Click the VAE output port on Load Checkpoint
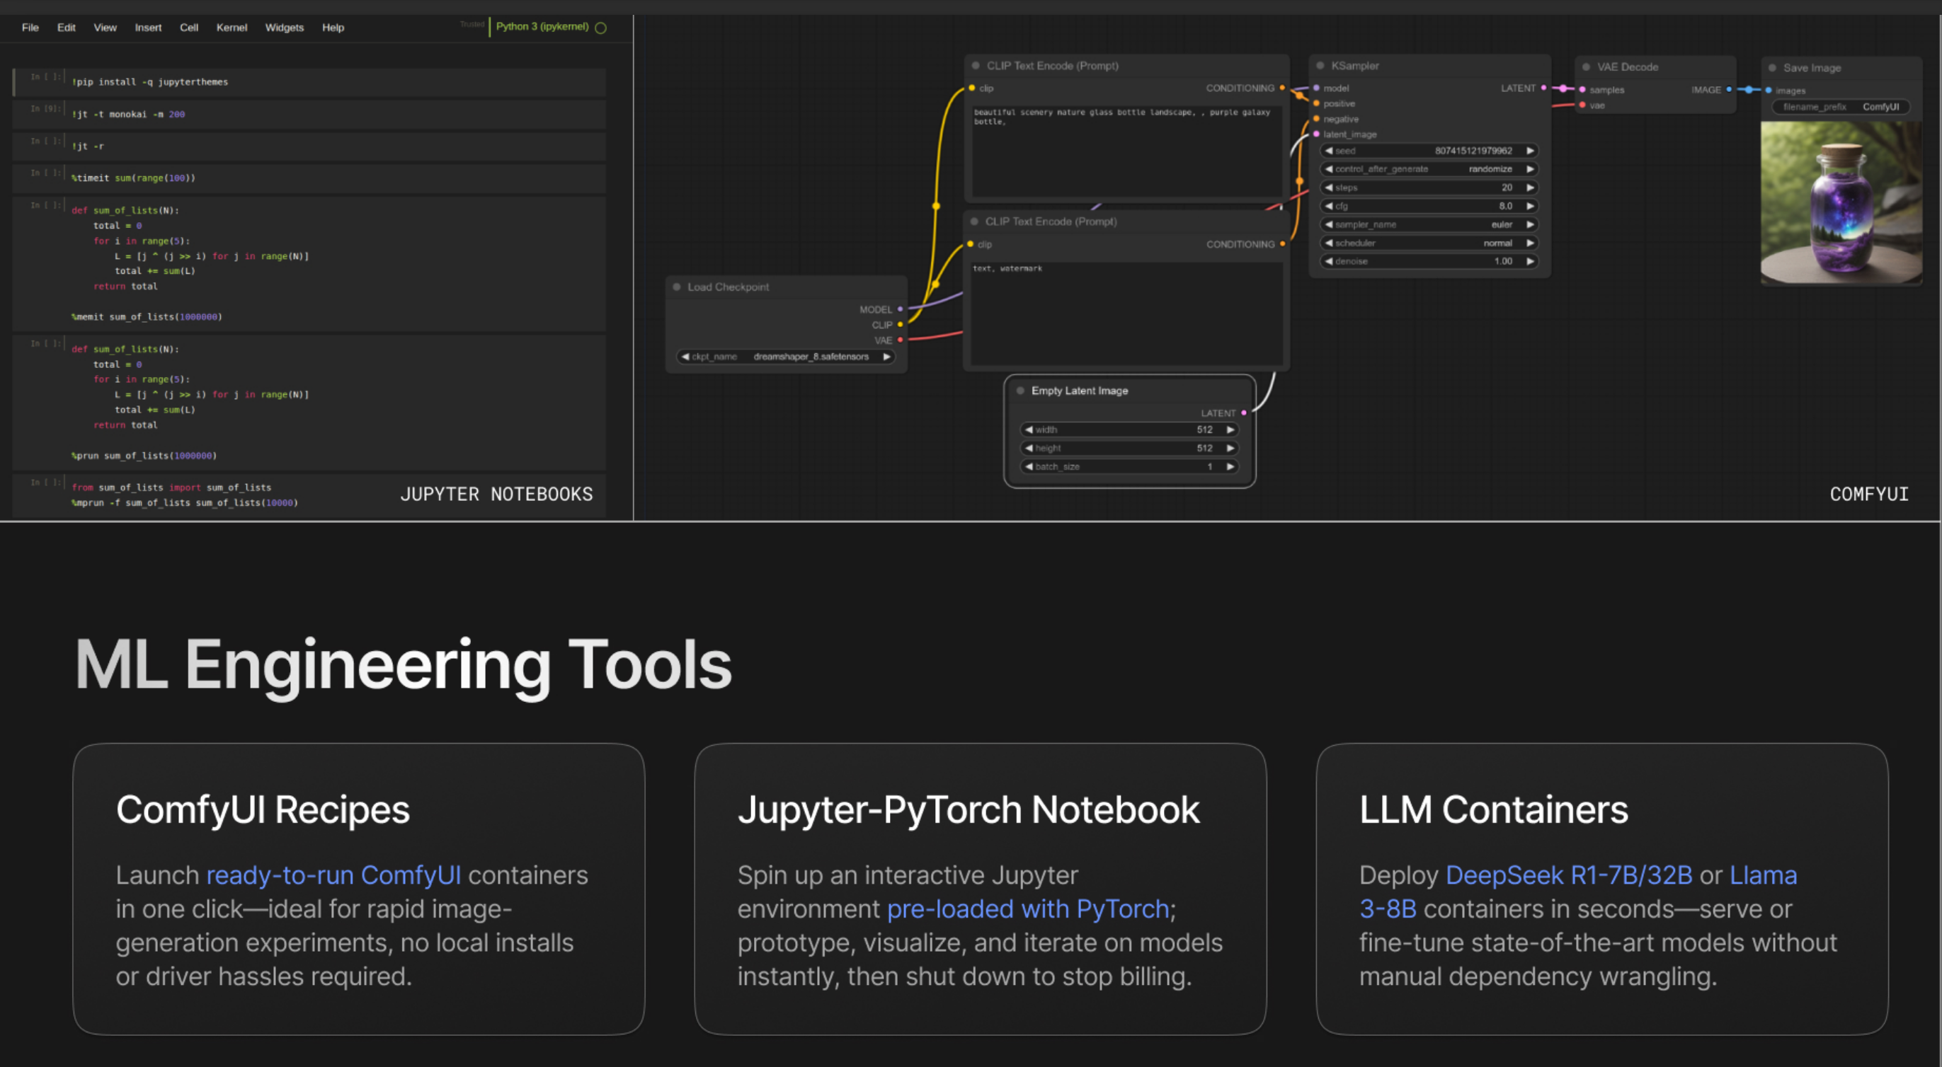1942x1067 pixels. 900,340
